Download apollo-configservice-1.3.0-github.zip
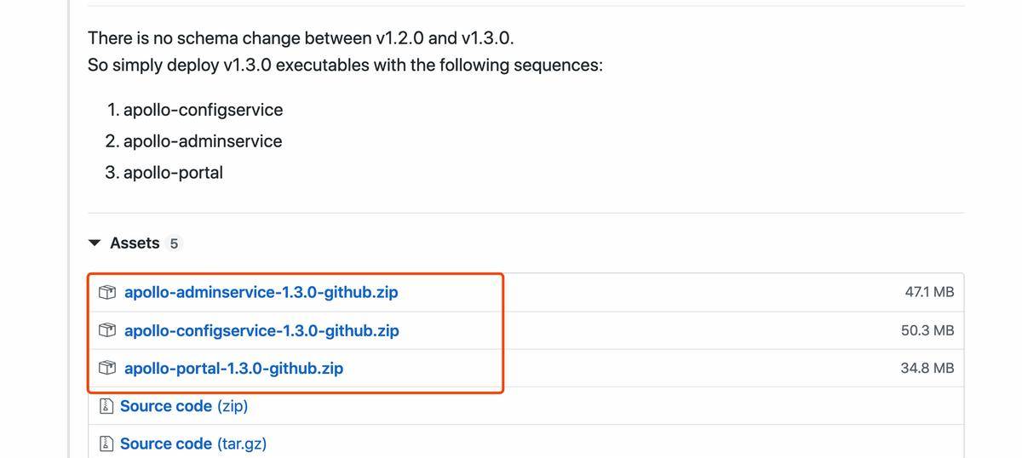Screen dimensions: 1022x458 point(261,330)
